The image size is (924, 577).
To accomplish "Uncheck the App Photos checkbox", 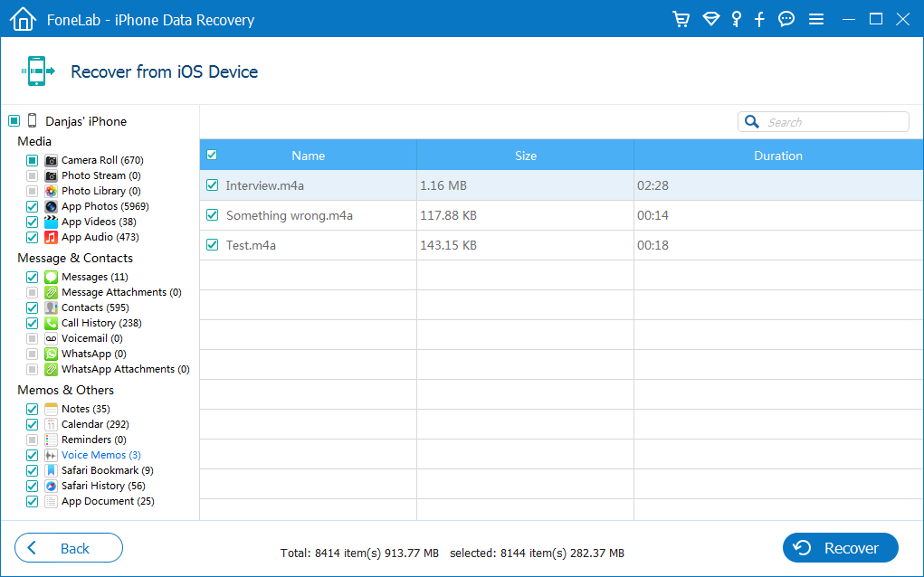I will pyautogui.click(x=33, y=206).
